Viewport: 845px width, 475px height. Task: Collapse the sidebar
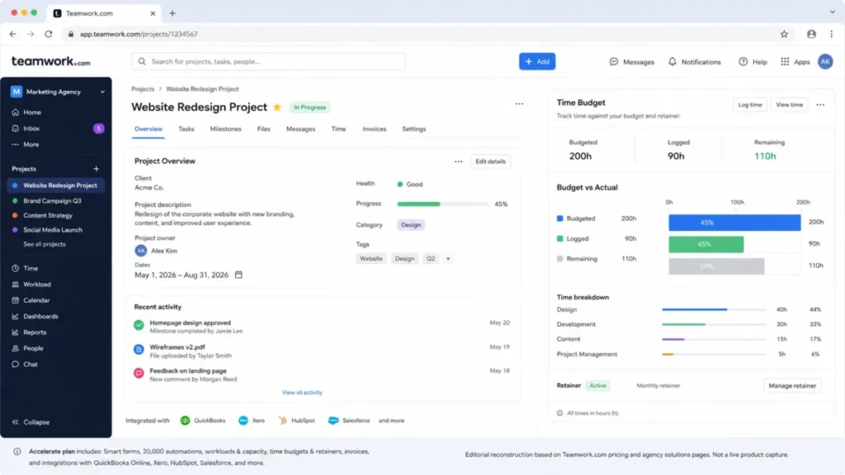31,422
